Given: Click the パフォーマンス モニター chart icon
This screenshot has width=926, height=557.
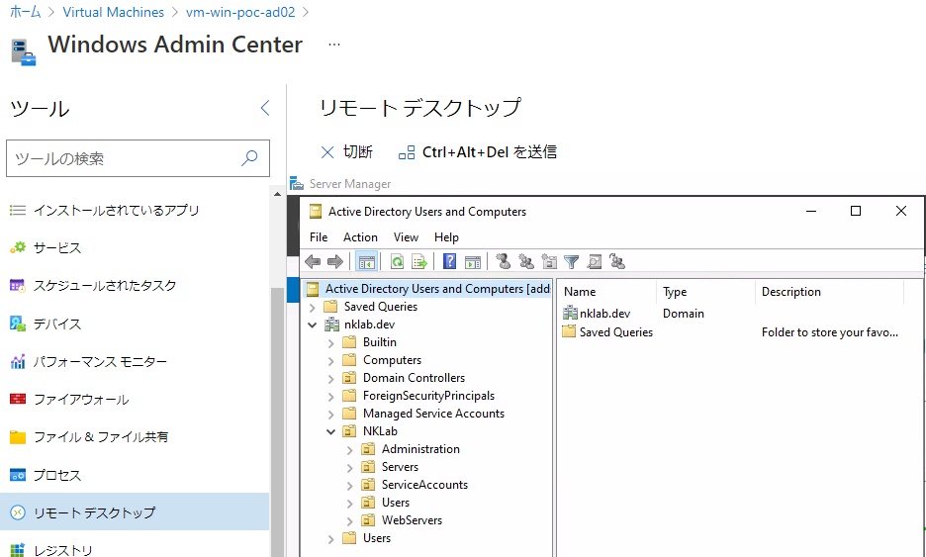Looking at the screenshot, I should coord(18,361).
